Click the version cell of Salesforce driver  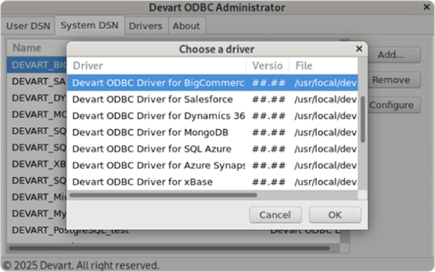tap(269, 99)
